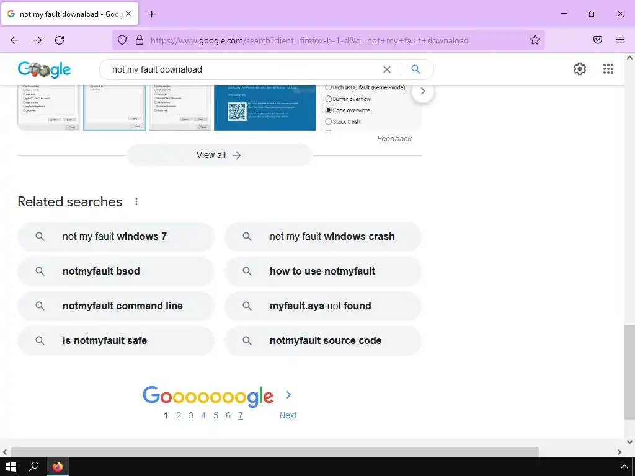Open the first NotMyFault dialog thumbnail
This screenshot has width=635, height=476.
[48, 108]
